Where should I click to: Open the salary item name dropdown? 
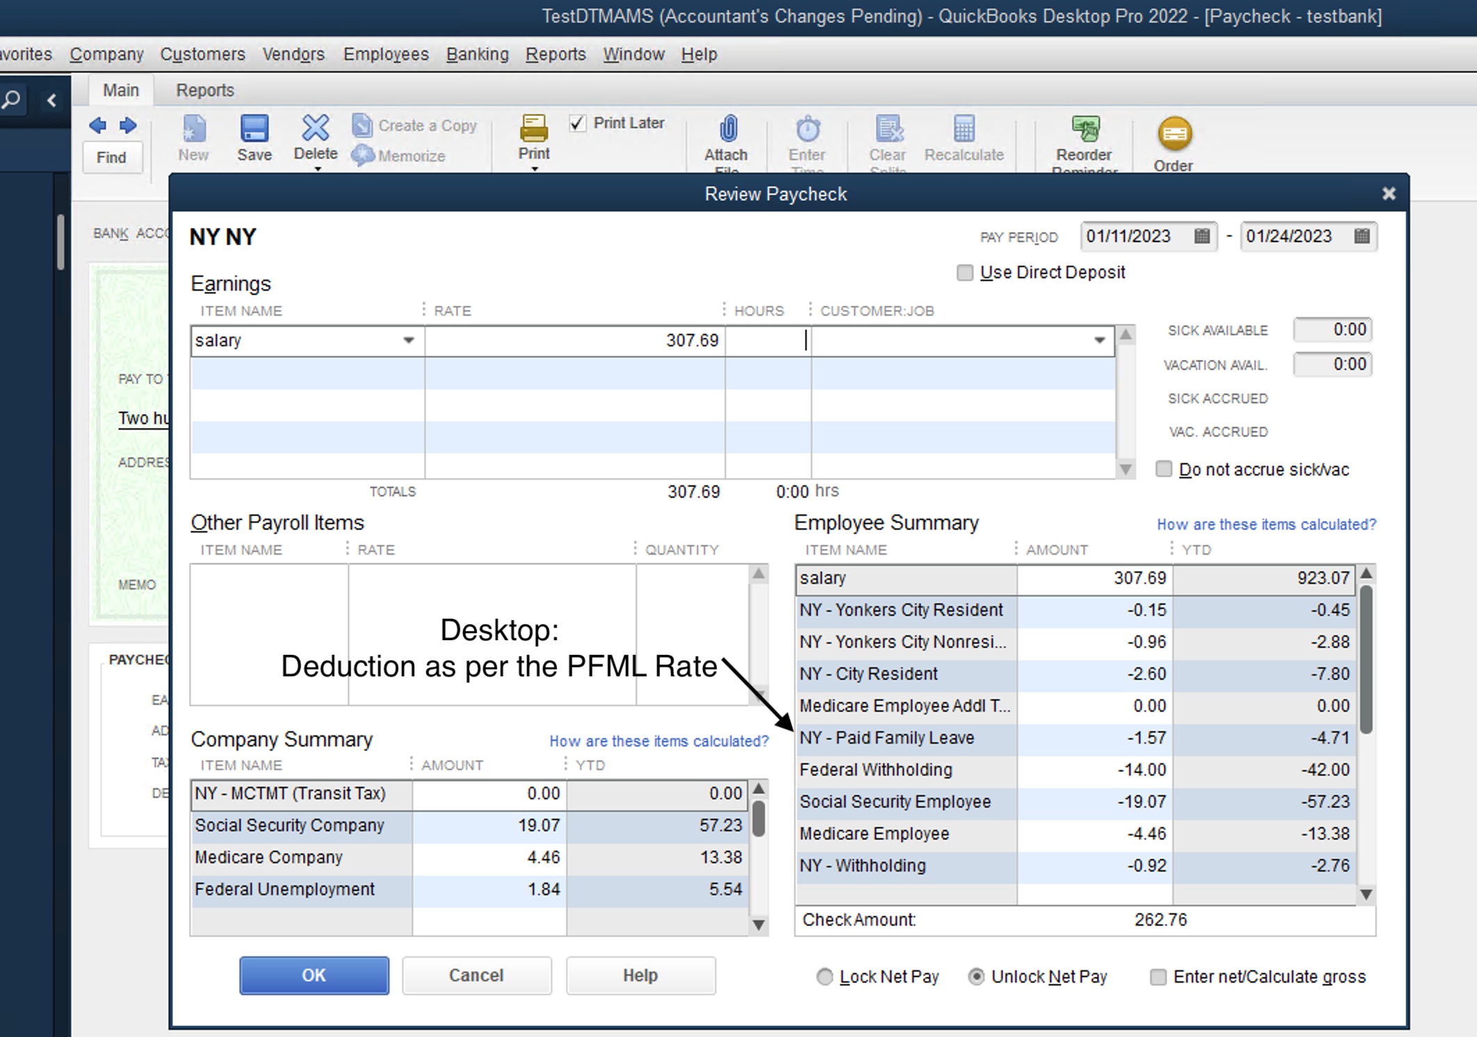tap(409, 341)
